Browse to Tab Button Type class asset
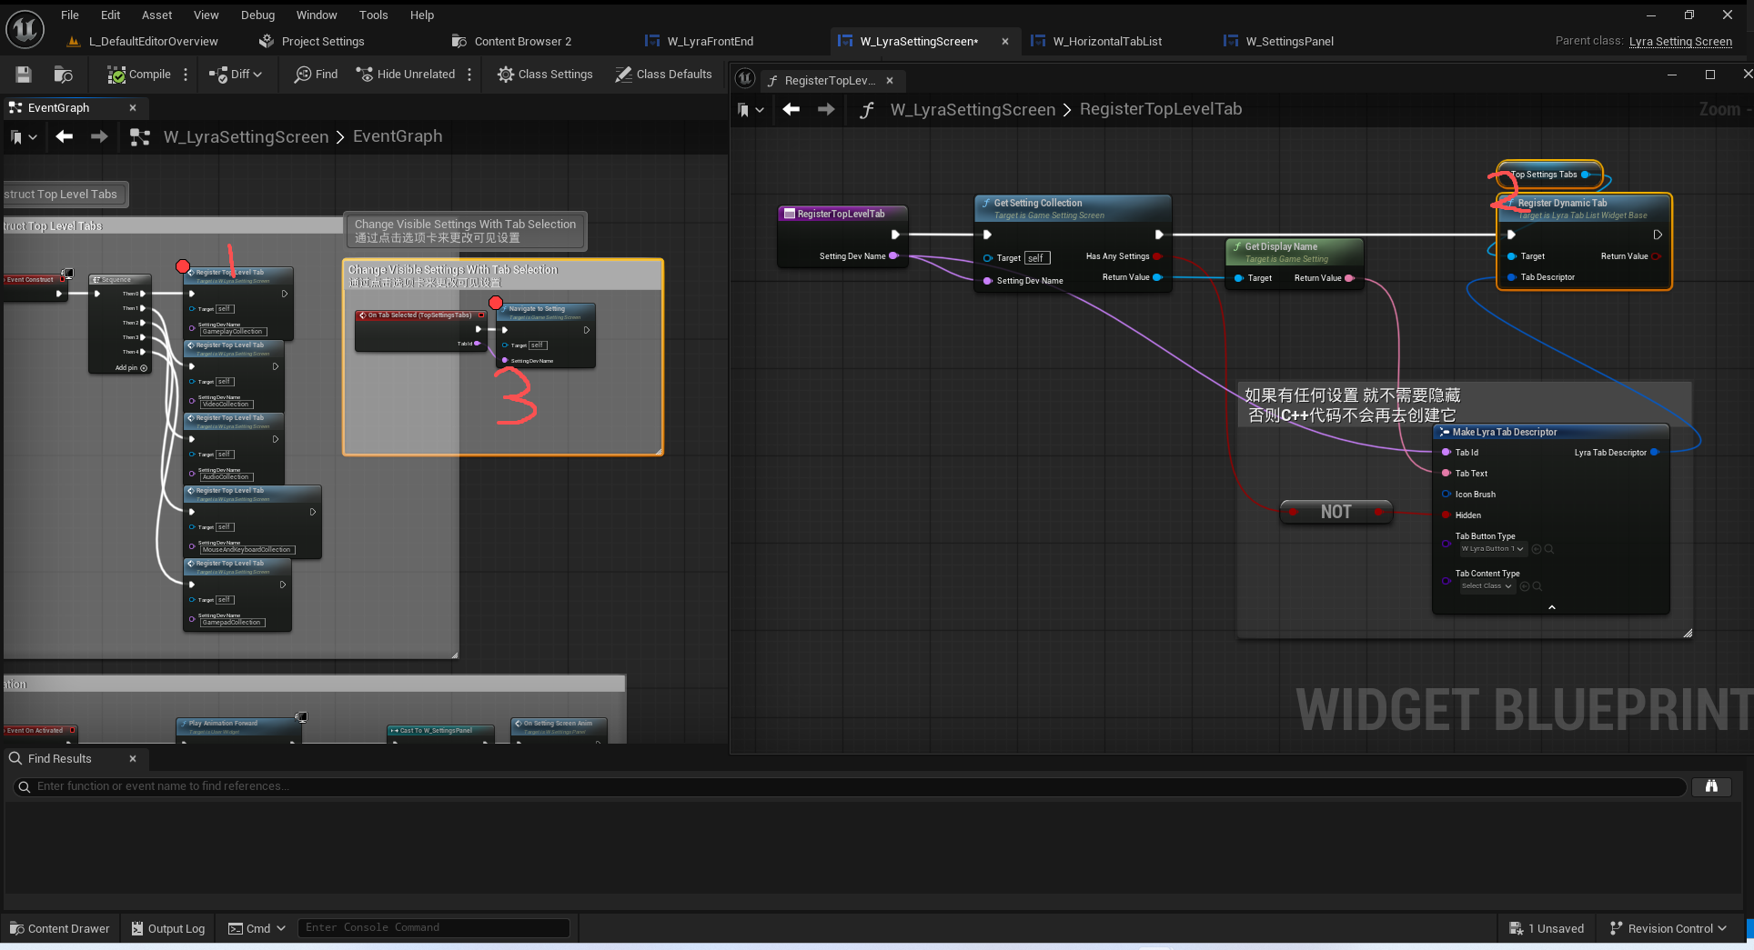 [1549, 549]
